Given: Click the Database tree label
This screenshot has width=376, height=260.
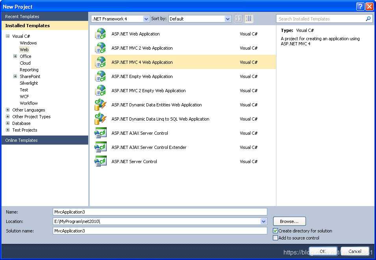Looking at the screenshot, I should tap(21, 123).
